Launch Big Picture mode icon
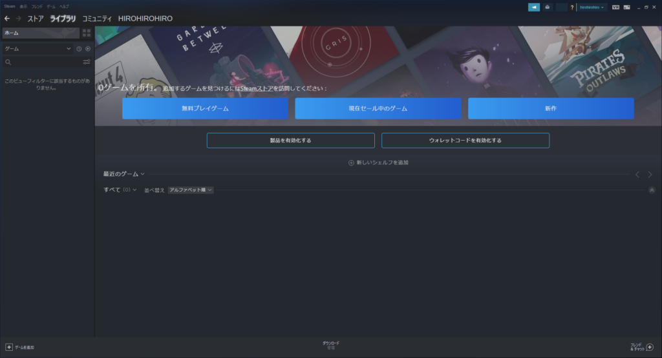Screen dimensions: 662x358 (627, 7)
